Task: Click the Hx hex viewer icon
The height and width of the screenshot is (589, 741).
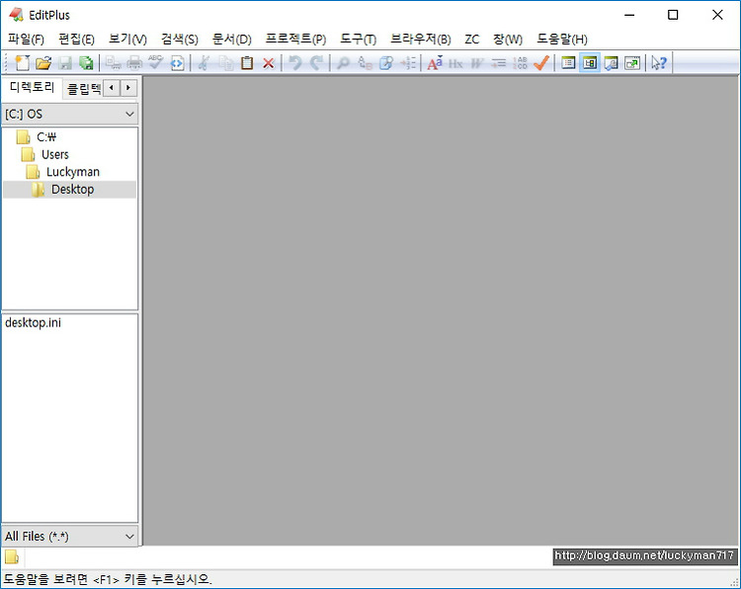Action: [x=455, y=63]
